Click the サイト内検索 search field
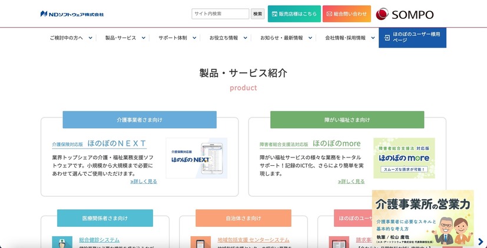Viewport: 487px width, 248px height. coord(220,14)
